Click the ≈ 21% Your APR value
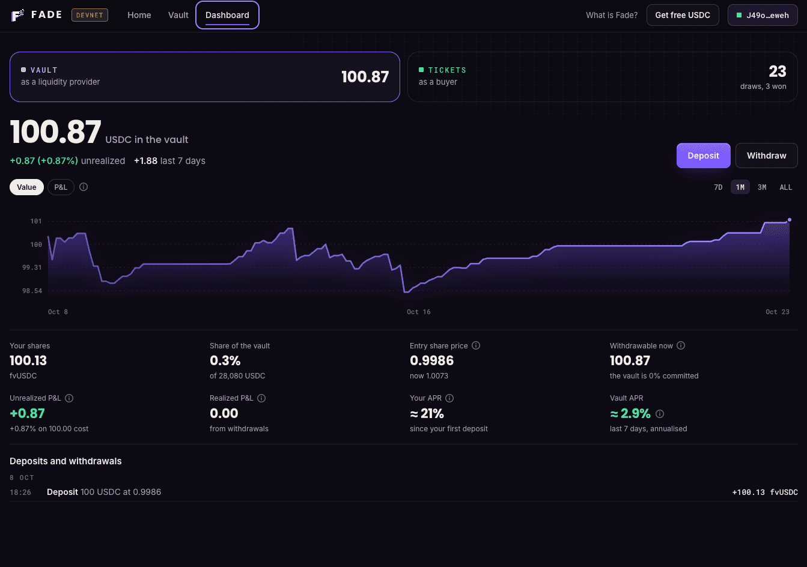This screenshot has height=567, width=807. 427,413
